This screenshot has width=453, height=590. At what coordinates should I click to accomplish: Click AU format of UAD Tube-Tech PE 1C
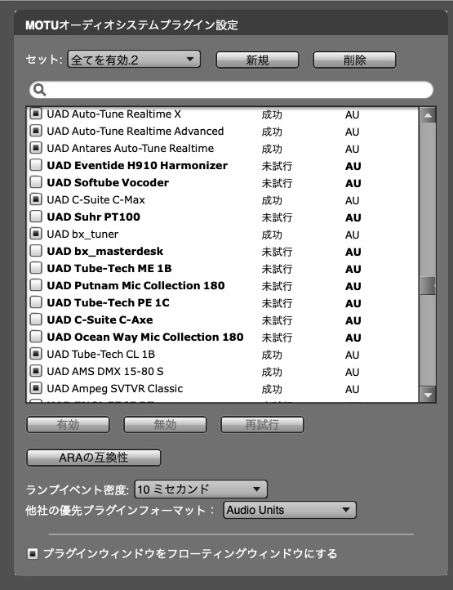click(353, 303)
